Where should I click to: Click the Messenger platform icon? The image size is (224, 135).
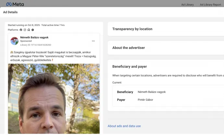[x=33, y=30]
